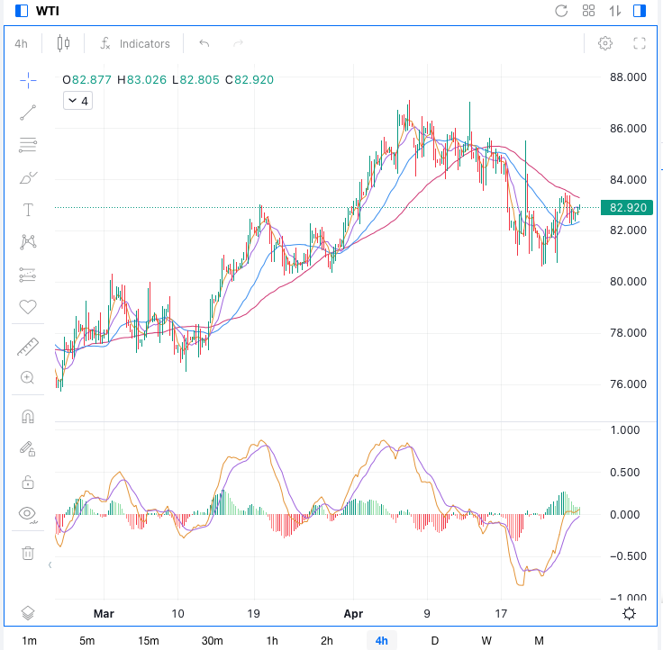The height and width of the screenshot is (650, 663).
Task: Click the undo arrow button
Action: (204, 43)
